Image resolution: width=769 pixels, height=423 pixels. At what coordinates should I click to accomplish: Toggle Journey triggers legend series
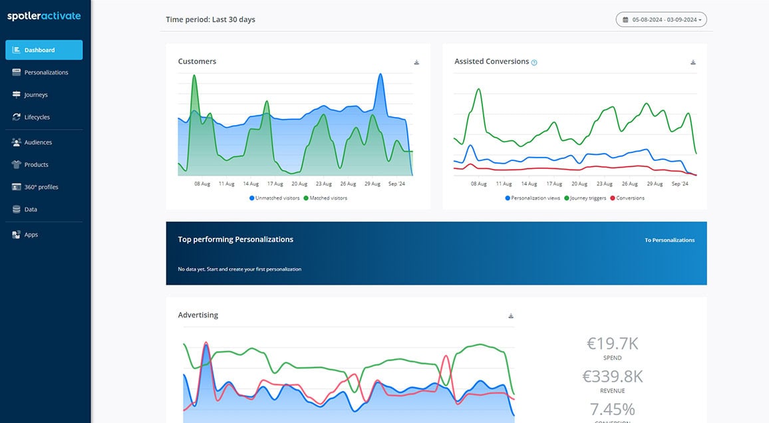[x=585, y=198]
